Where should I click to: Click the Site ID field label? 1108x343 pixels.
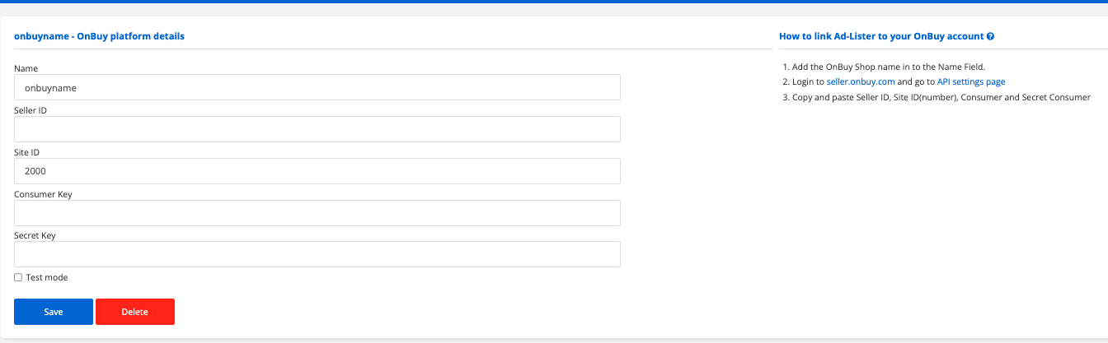27,152
